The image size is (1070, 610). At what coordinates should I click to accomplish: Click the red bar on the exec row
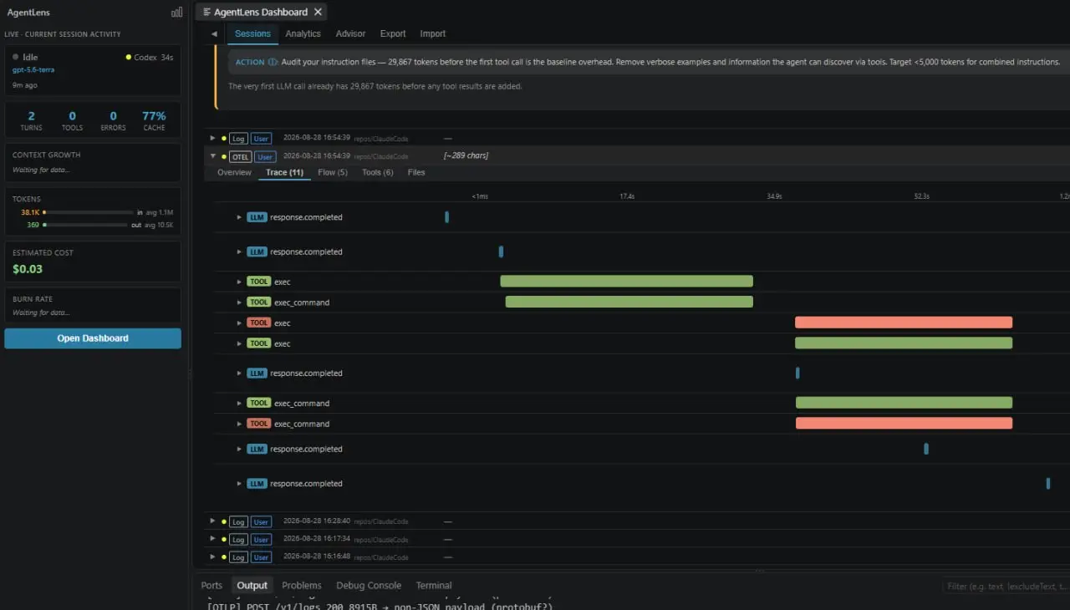click(904, 323)
